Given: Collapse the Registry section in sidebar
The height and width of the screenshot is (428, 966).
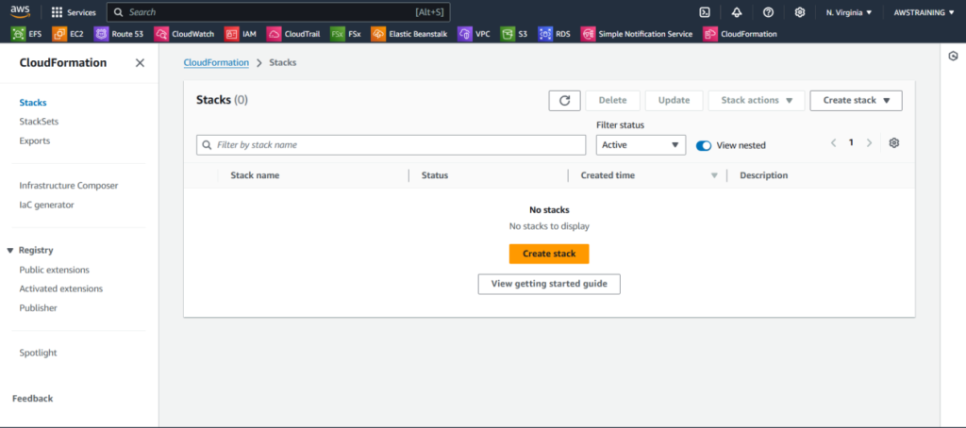Looking at the screenshot, I should 10,251.
